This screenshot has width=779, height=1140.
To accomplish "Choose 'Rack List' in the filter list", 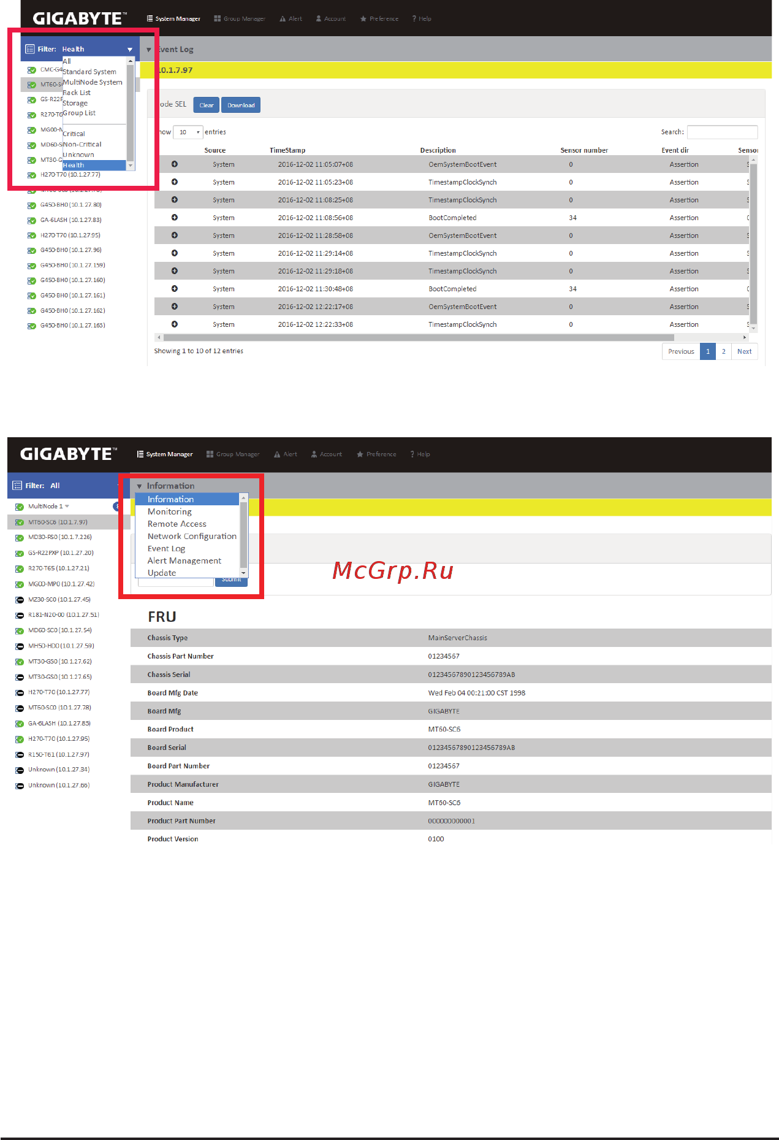I will tap(77, 93).
